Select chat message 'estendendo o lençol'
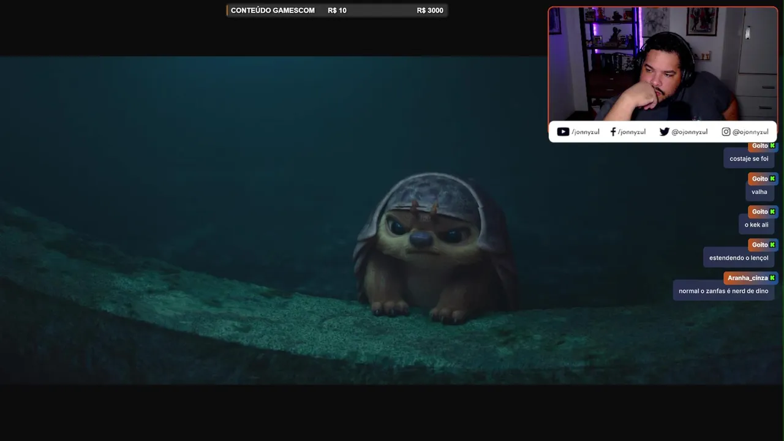The height and width of the screenshot is (441, 784). point(739,258)
